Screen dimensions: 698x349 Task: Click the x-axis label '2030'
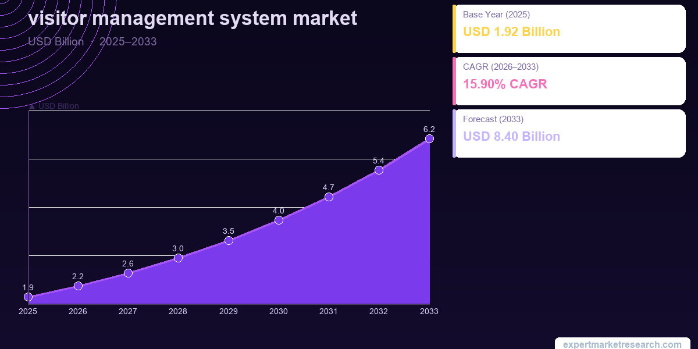279,311
